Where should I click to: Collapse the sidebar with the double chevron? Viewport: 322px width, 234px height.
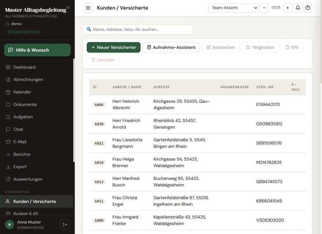coord(68,8)
